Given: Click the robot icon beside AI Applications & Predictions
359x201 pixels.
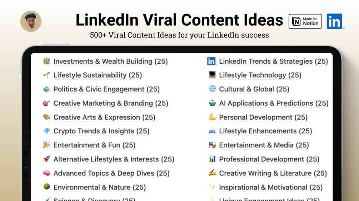Looking at the screenshot, I should 212,103.
